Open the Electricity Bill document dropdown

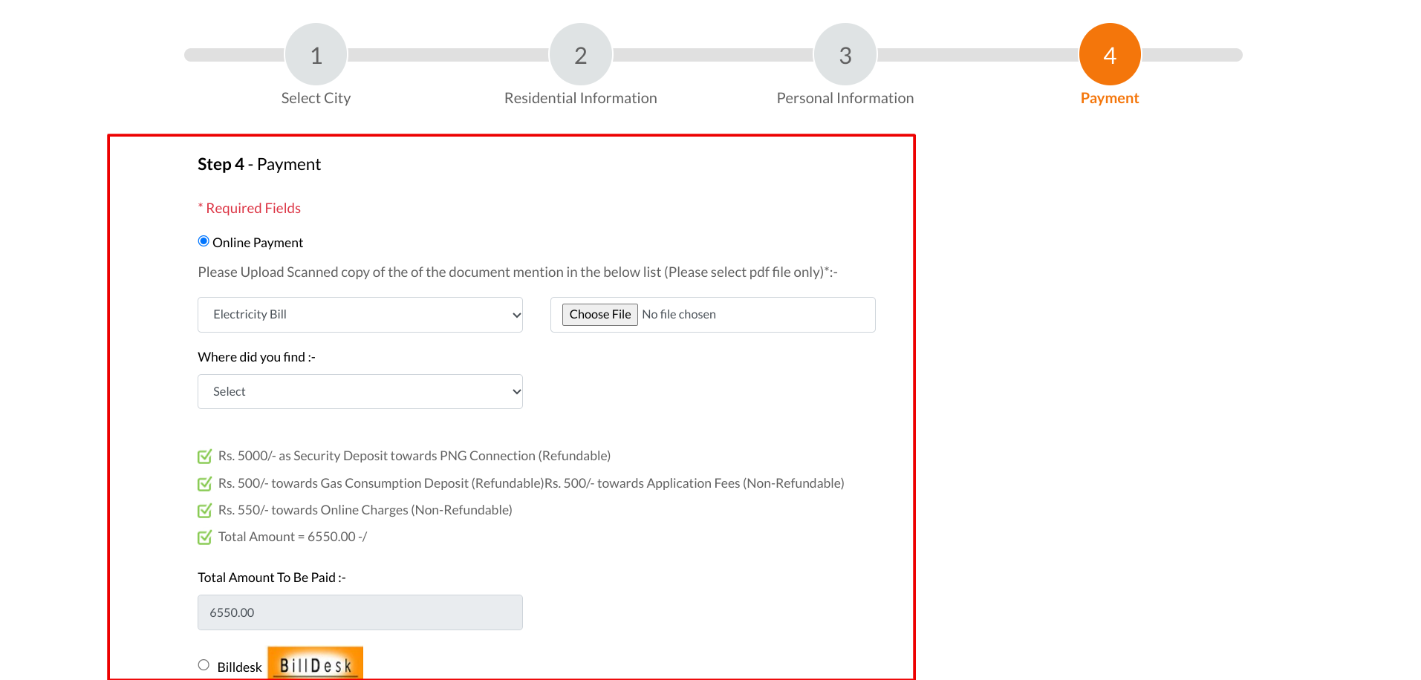coord(360,315)
